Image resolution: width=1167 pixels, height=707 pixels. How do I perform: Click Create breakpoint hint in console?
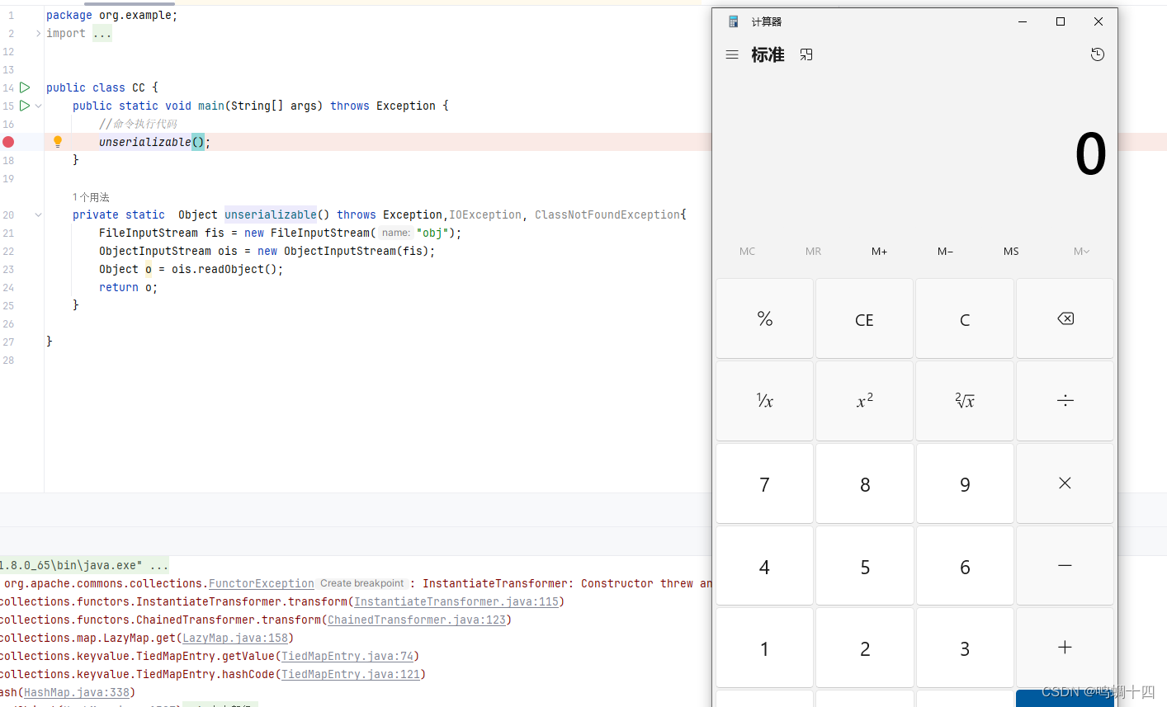pyautogui.click(x=362, y=583)
